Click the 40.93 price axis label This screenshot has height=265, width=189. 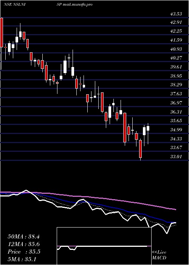176,49
